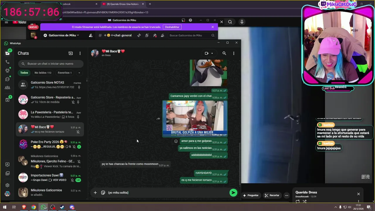375x211 pixels.
Task: Select the 'Favoritos 1' filter
Action: (x=64, y=73)
